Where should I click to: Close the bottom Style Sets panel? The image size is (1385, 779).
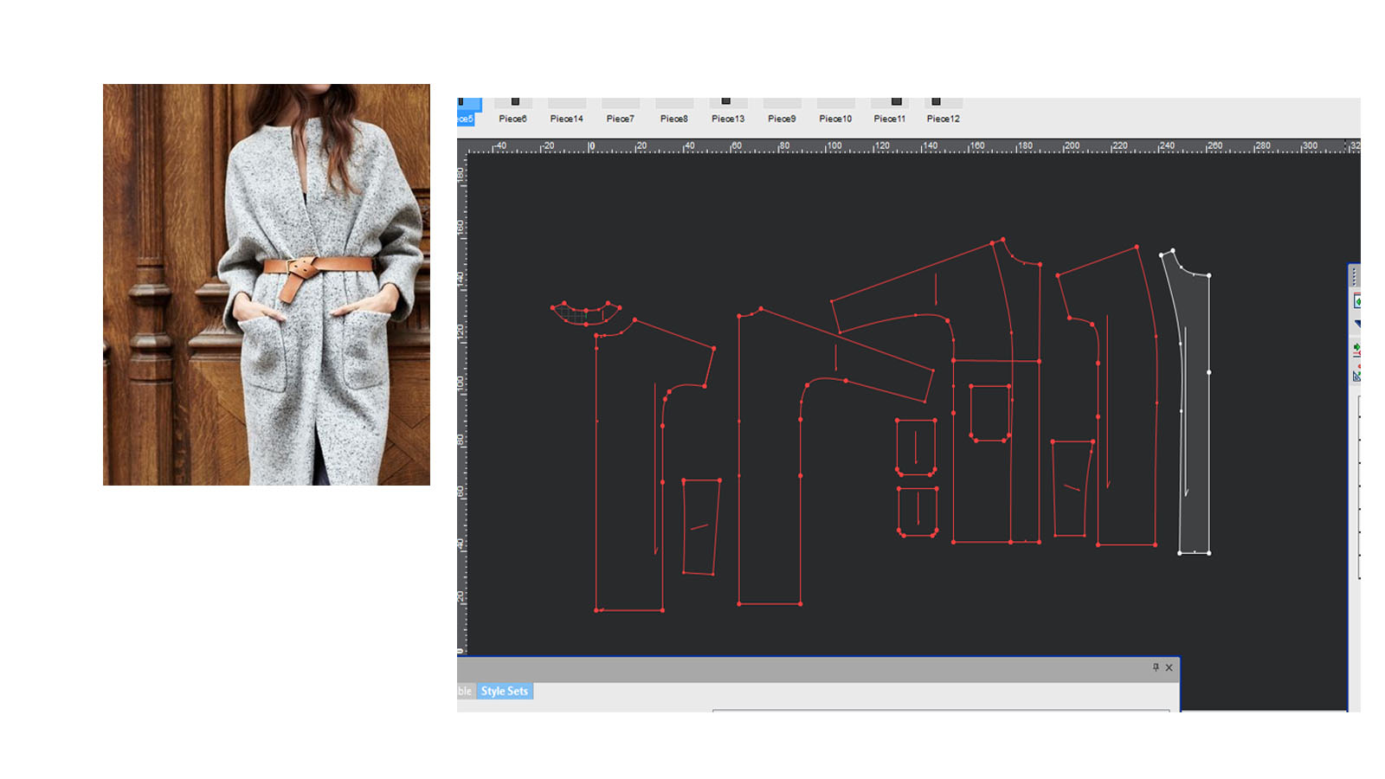[x=1169, y=667]
